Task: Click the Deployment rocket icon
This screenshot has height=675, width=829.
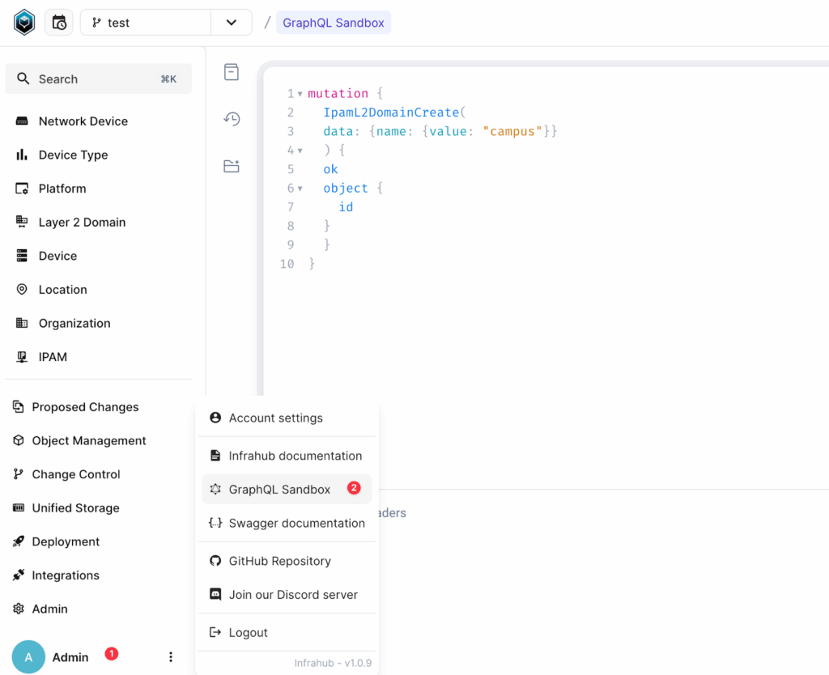Action: (x=19, y=541)
